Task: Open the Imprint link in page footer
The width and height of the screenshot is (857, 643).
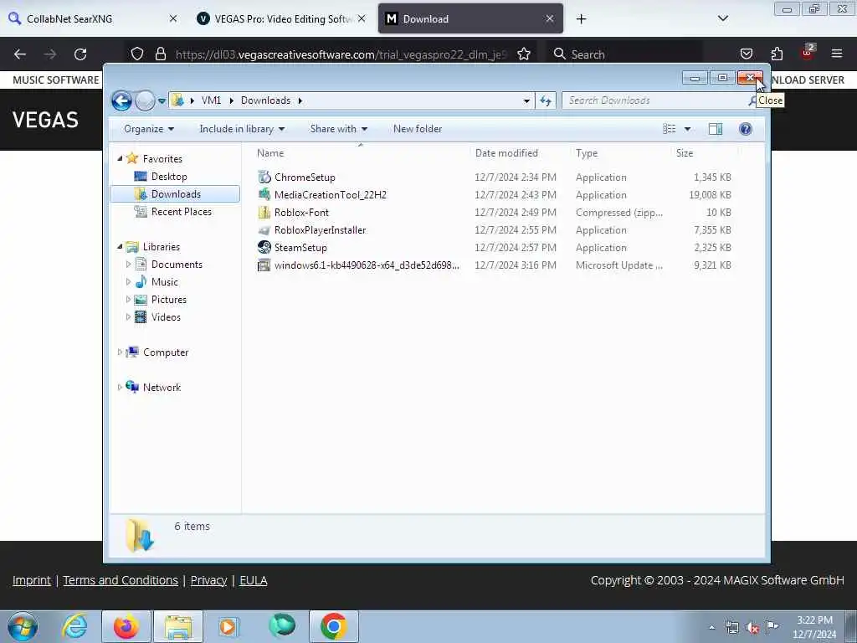Action: [x=32, y=581]
